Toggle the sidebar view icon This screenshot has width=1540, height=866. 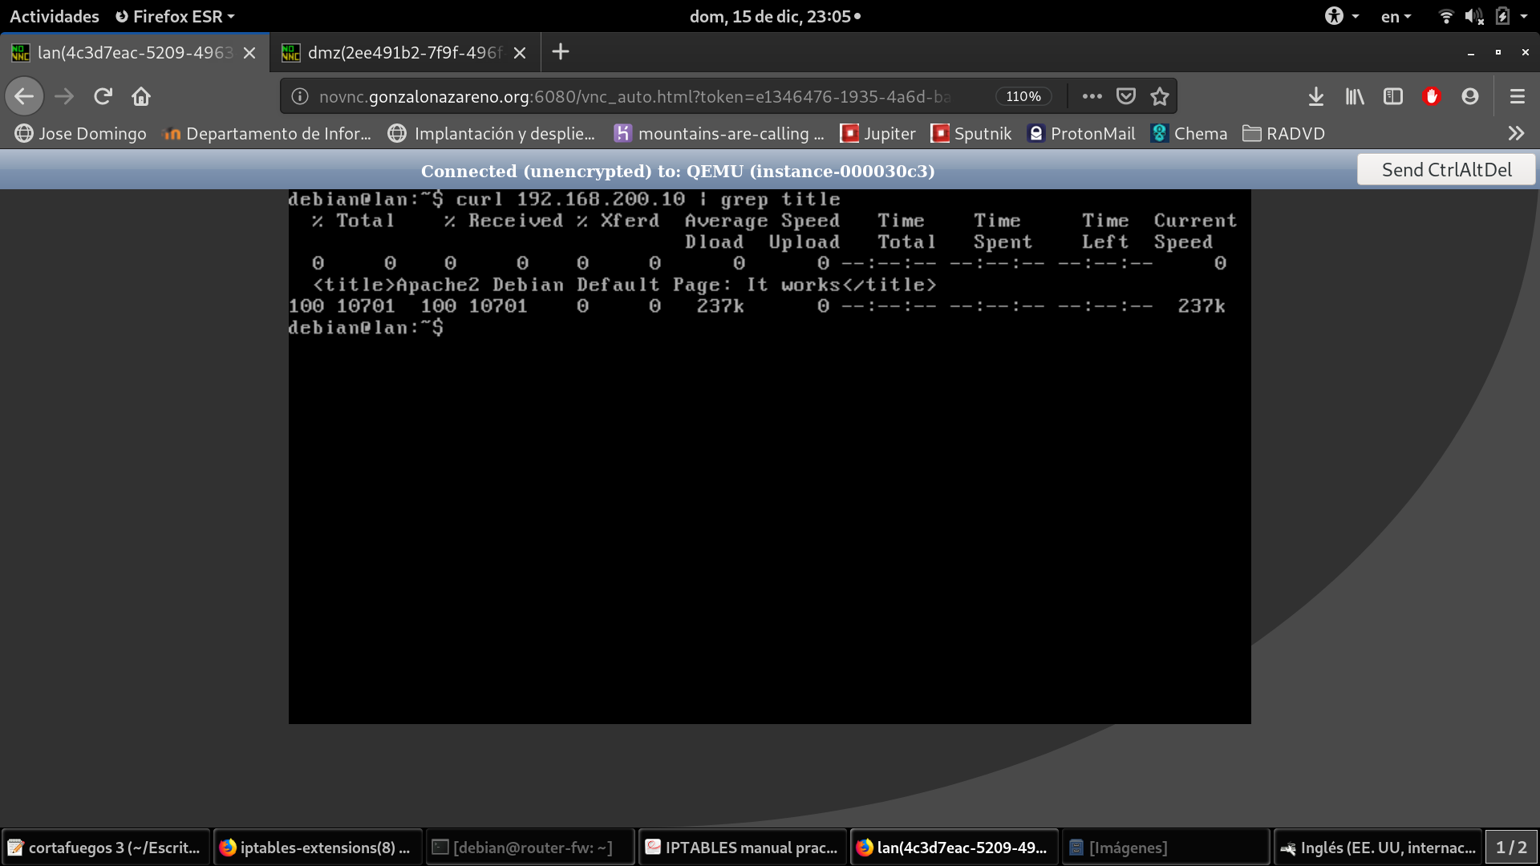[x=1393, y=96]
